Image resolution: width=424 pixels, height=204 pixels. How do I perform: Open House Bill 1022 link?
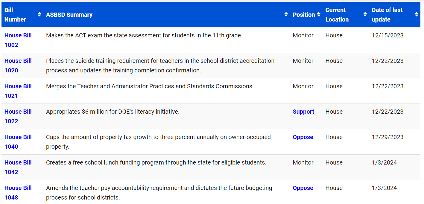point(18,116)
